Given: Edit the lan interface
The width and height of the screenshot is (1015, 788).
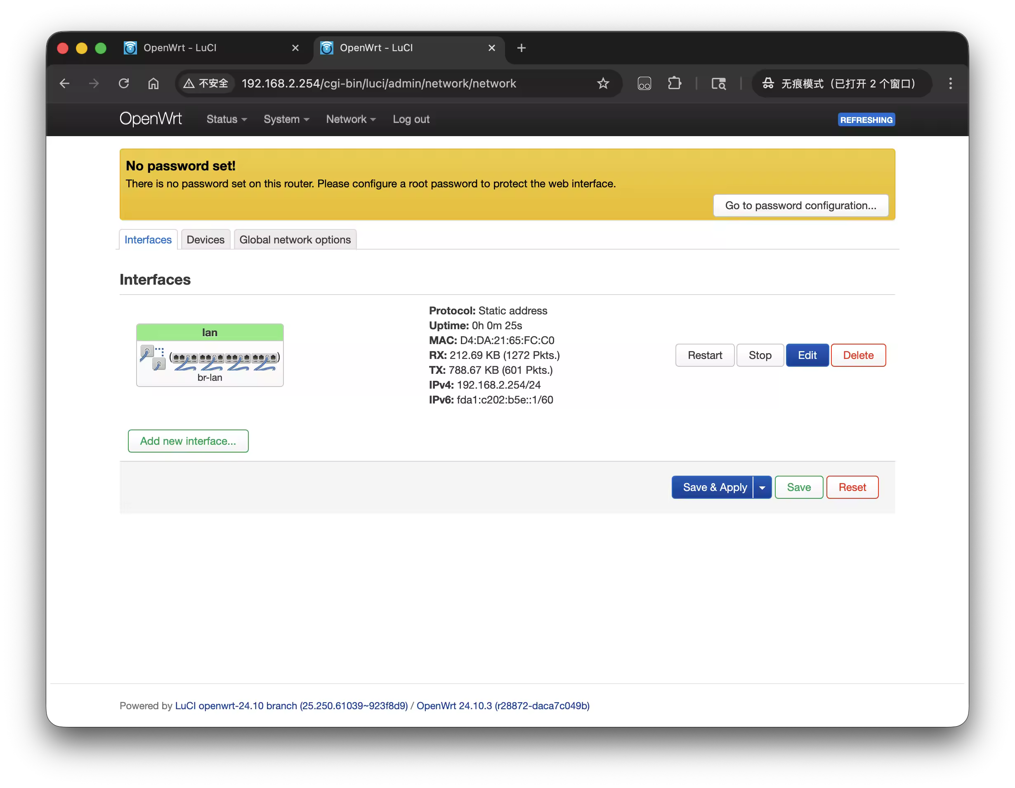Looking at the screenshot, I should 807,356.
